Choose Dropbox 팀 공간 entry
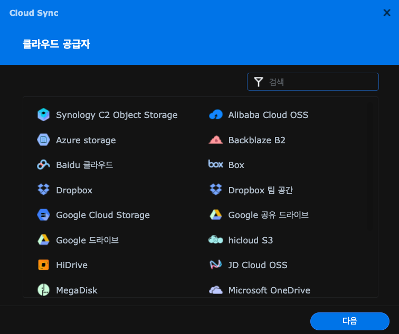Viewport: 399px width, 334px height. [260, 190]
